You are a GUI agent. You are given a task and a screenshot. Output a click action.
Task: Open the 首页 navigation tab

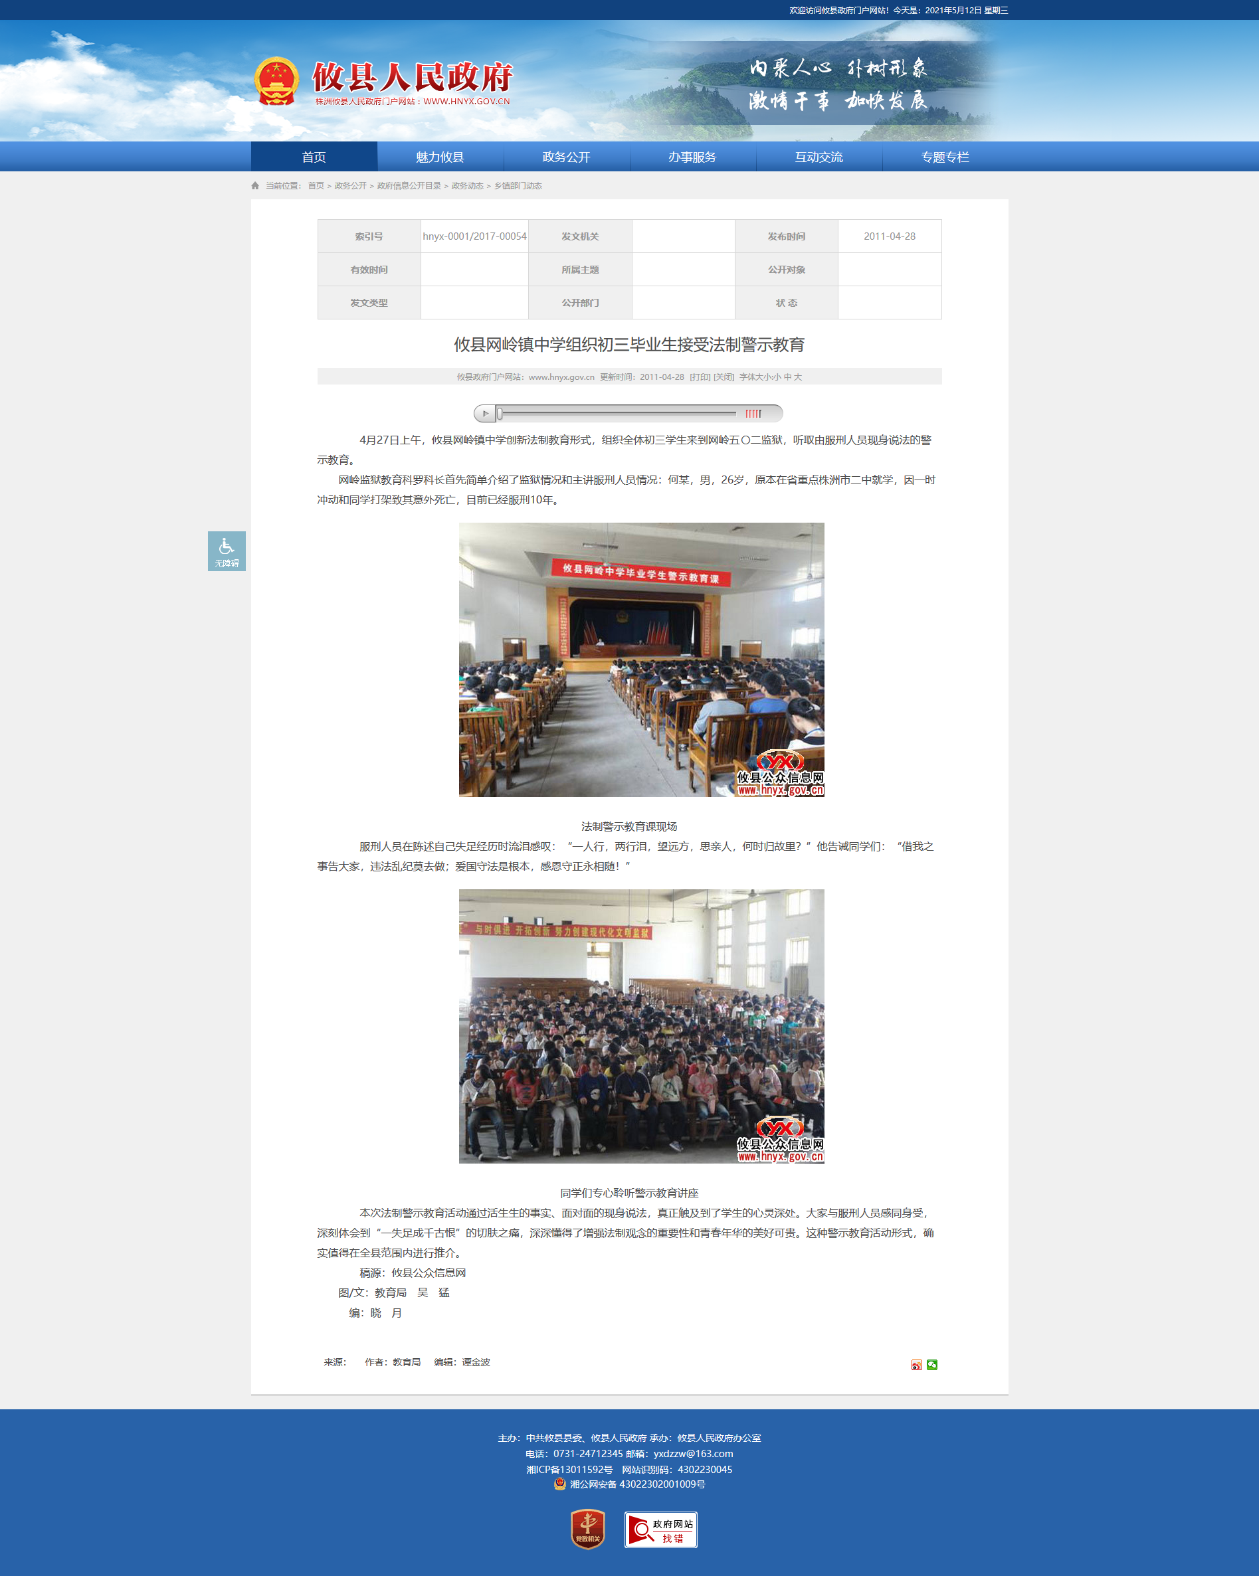(314, 157)
